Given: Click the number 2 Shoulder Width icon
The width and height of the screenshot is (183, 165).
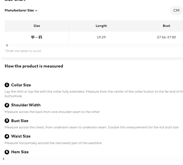Looking at the screenshot, I should 7,105.
